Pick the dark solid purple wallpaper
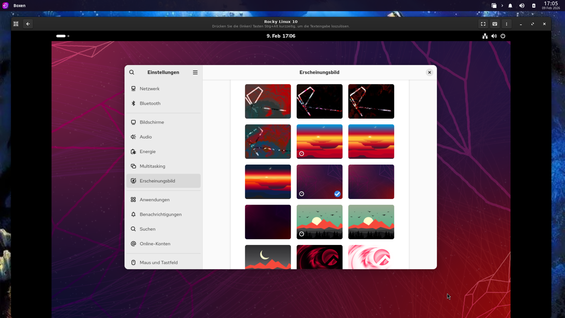 click(x=268, y=222)
